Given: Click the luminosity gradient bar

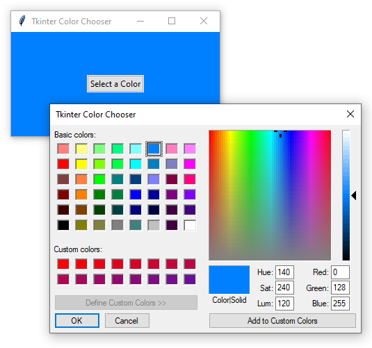Looking at the screenshot, I should click(x=346, y=195).
